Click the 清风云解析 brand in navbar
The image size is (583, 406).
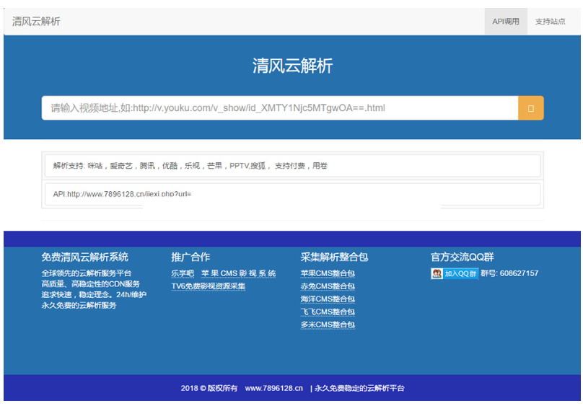point(36,22)
